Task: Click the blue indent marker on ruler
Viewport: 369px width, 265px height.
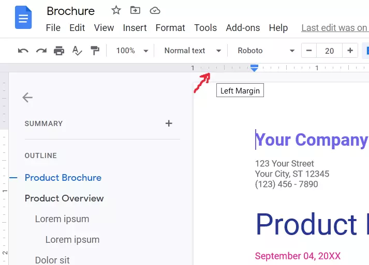Action: pos(254,68)
